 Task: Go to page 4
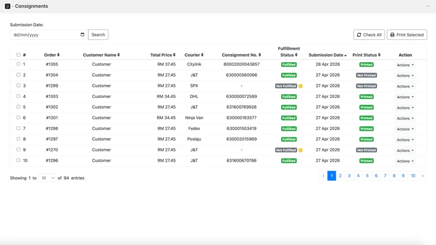click(358, 176)
